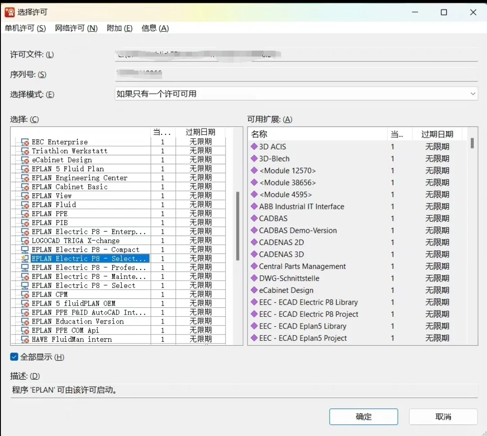This screenshot has height=436, width=487.
Task: Click the starred EPLAN Electric P8 Select icon
Action: click(x=25, y=258)
